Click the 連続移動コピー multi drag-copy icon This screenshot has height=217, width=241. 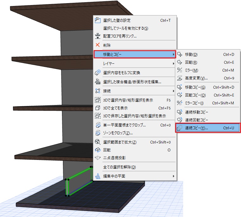(180, 112)
